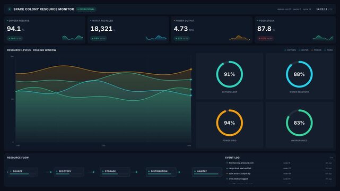The width and height of the screenshot is (340, 191).
Task: Open the crew rotation logged entry
Action: tap(280, 179)
